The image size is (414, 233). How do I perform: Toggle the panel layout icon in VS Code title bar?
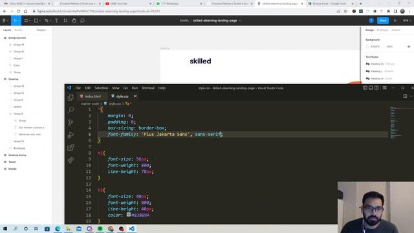pos(371,88)
